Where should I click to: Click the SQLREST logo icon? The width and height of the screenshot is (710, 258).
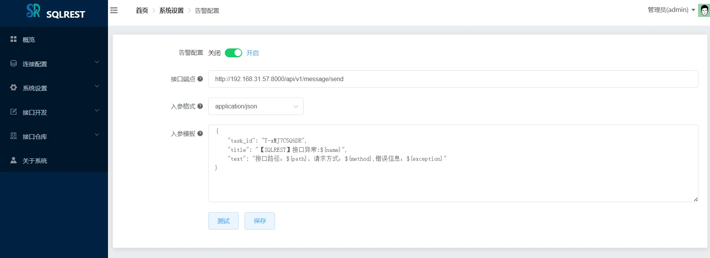point(33,10)
